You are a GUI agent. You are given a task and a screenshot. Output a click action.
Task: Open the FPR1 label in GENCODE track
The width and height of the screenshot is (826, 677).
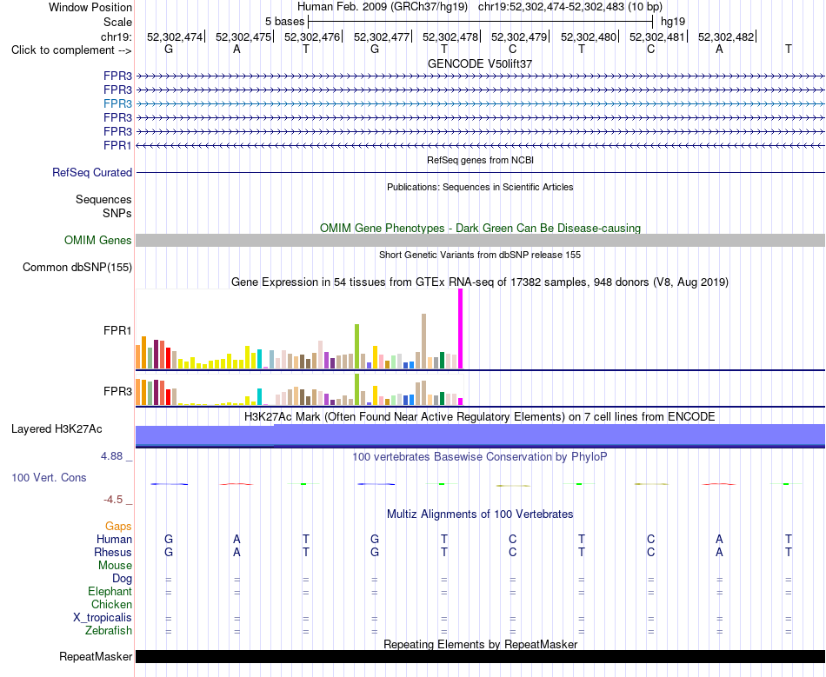117,145
